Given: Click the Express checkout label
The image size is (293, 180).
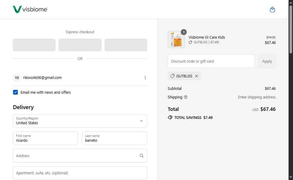Looking at the screenshot, I should tap(80, 32).
